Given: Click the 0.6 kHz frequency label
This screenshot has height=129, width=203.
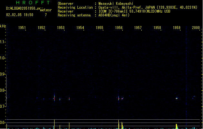Looking at the screenshot, I should 2,123.
